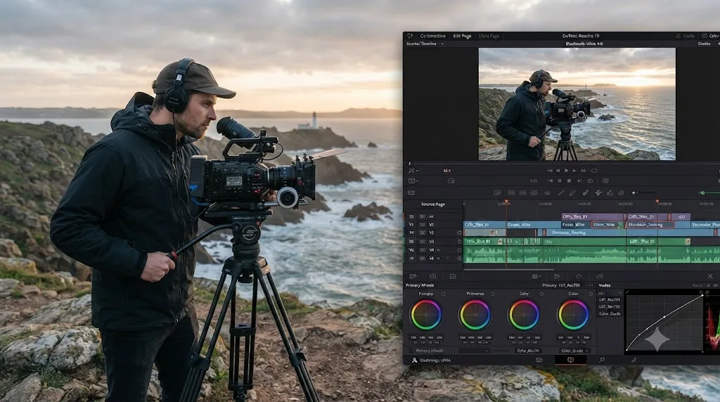
Task: Click the last icon before the timeline zoom slider
Action: point(621,193)
